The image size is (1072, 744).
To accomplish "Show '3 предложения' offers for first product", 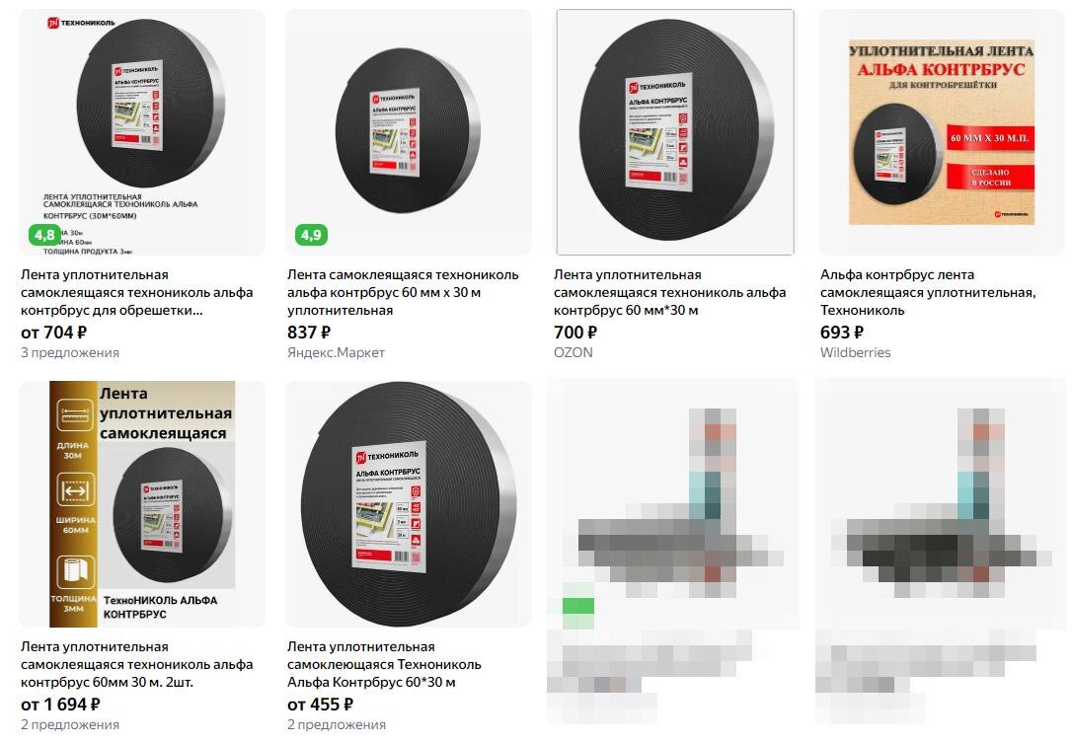I will click(x=70, y=352).
